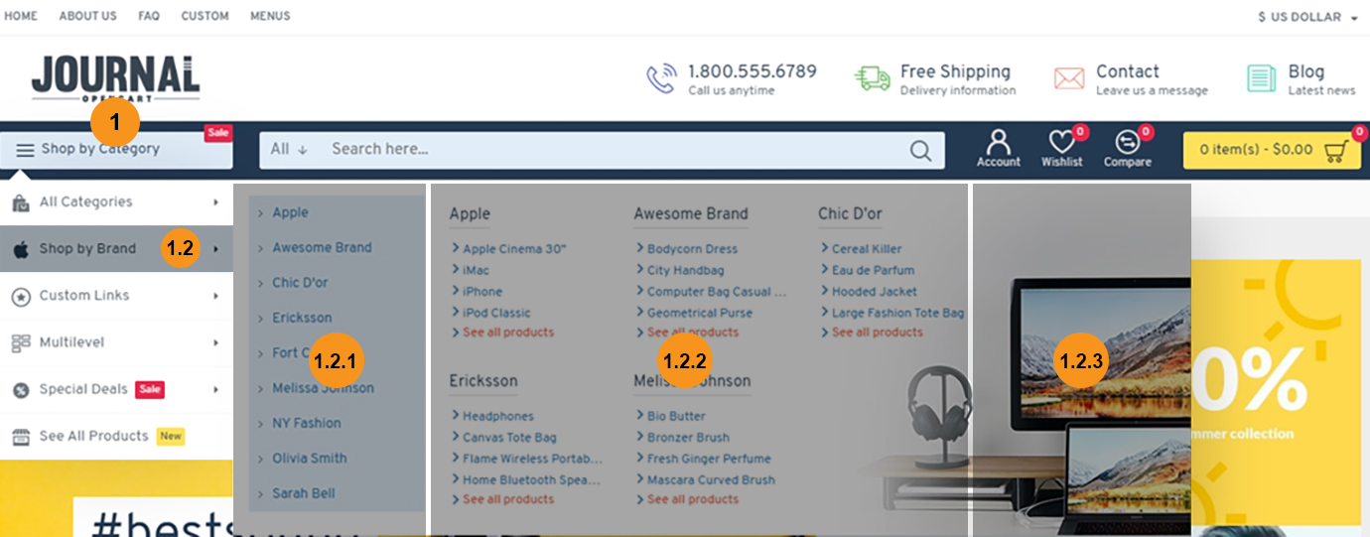This screenshot has width=1370, height=537.
Task: Click the Chic D'or link in list
Action: [300, 283]
